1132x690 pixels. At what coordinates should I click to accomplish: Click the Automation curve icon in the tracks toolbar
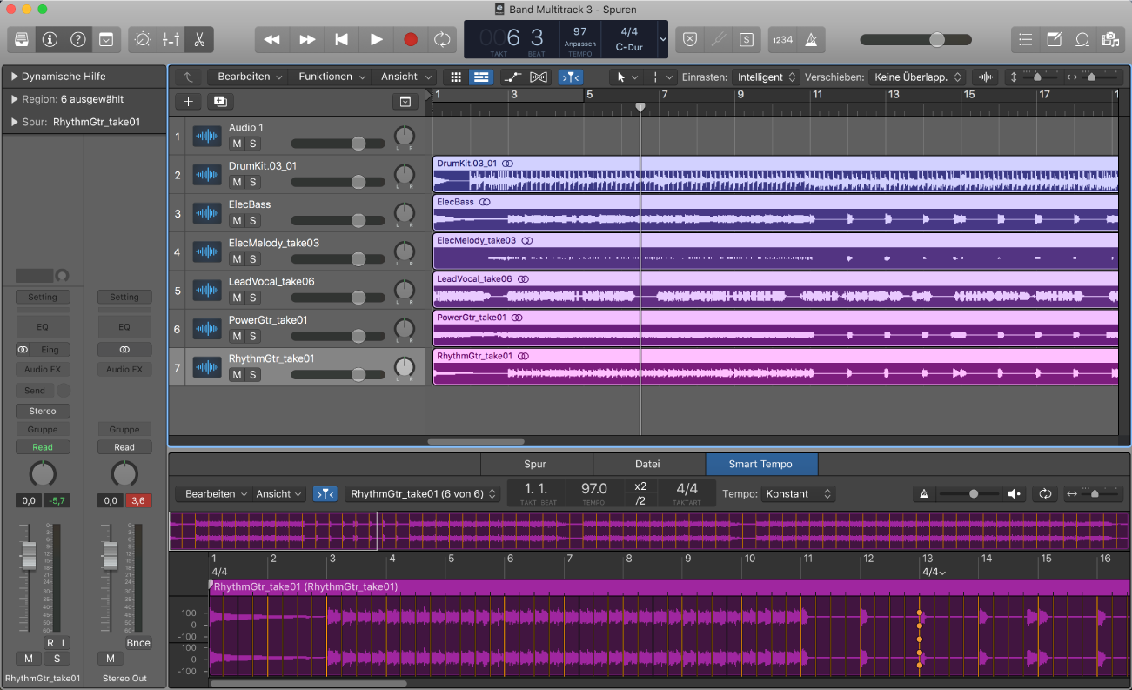[512, 77]
